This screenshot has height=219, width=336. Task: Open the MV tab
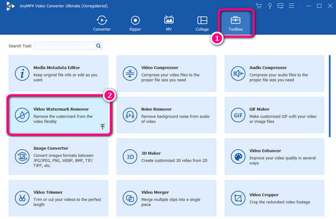point(169,23)
